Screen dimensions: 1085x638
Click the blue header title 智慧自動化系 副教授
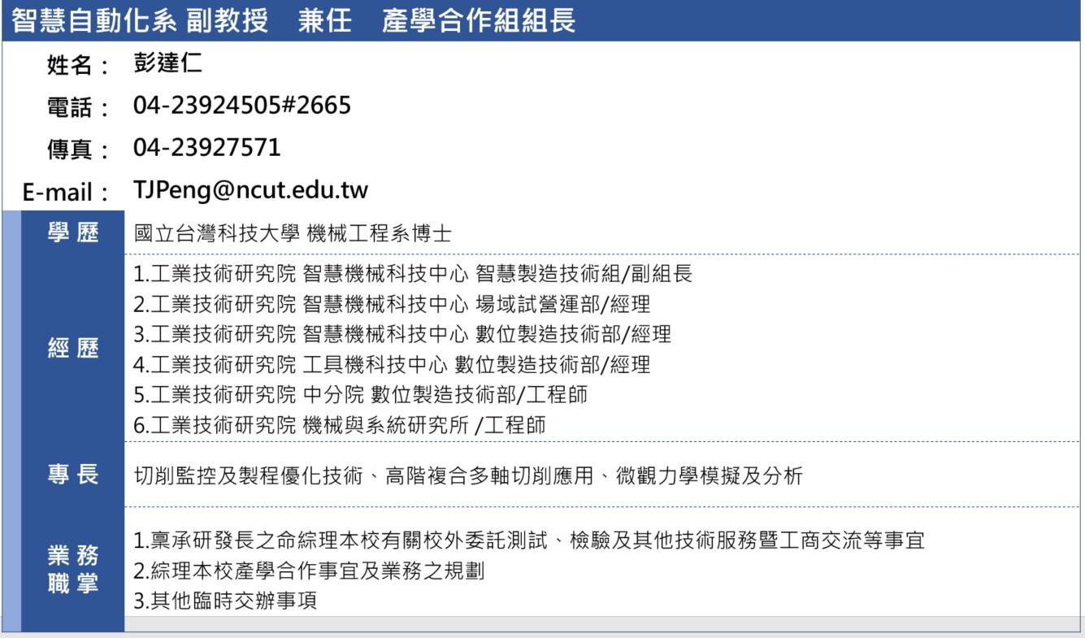click(138, 20)
